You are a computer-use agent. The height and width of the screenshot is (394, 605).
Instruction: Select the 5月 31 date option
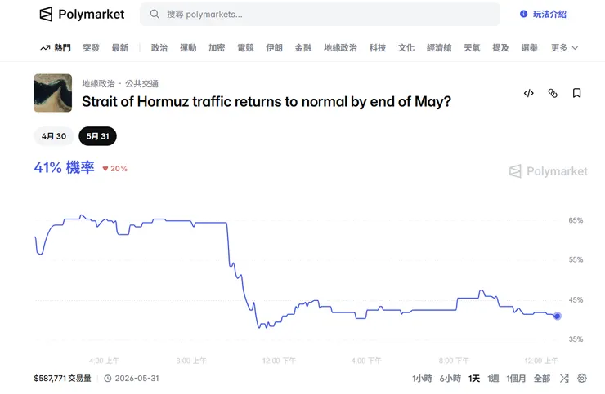coord(97,136)
